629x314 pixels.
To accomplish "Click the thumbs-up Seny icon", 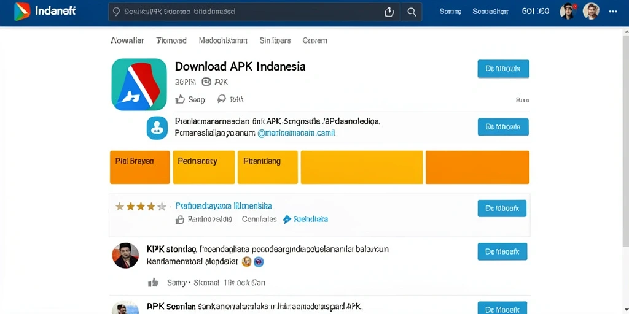I will pyautogui.click(x=181, y=99).
